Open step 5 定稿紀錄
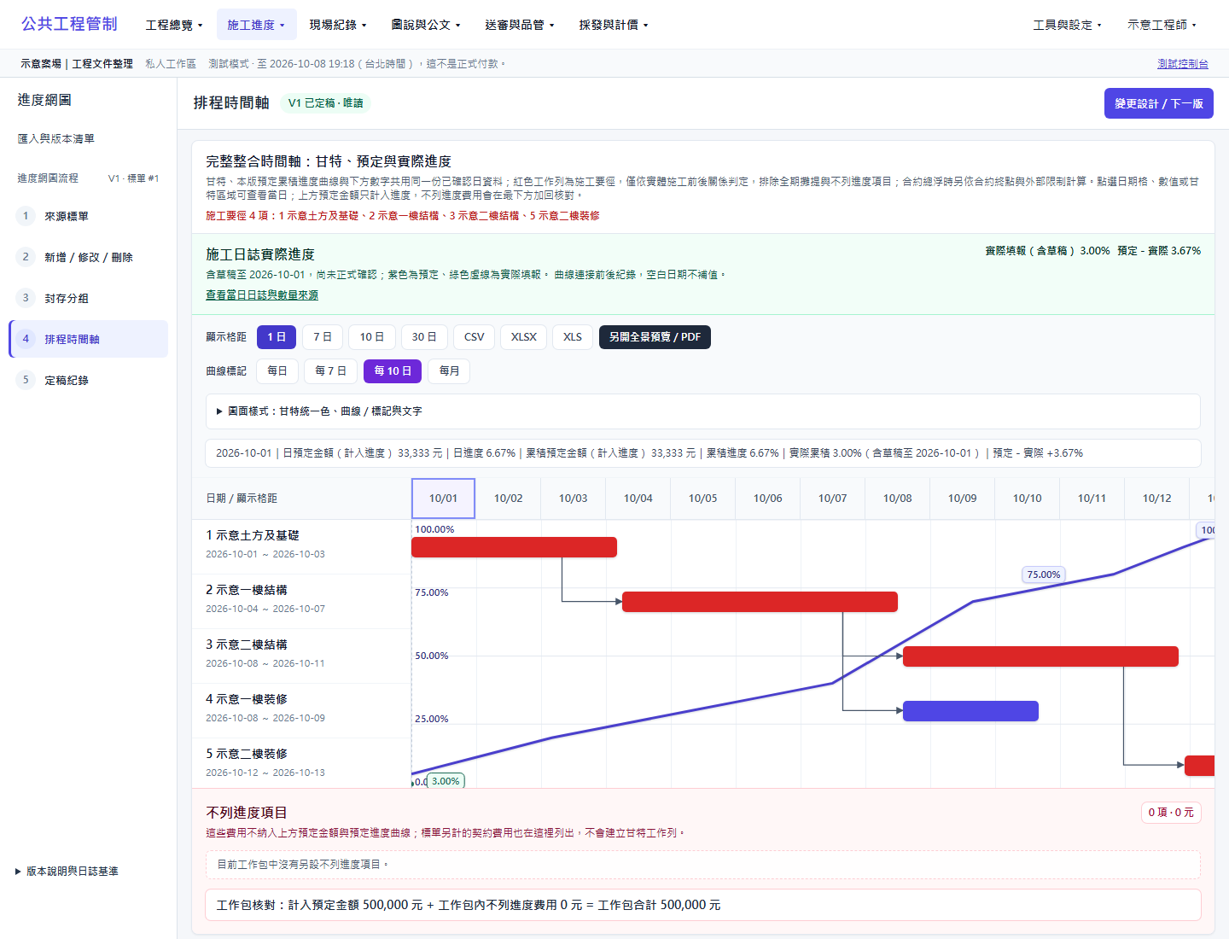Screen dimensions: 1229x939 [x=89, y=380]
